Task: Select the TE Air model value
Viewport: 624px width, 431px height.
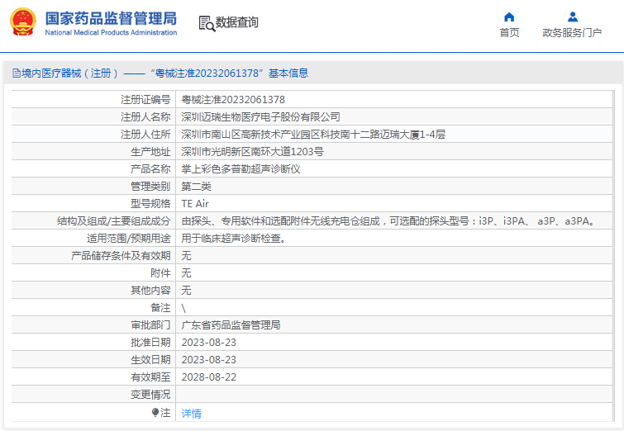Action: 195,204
